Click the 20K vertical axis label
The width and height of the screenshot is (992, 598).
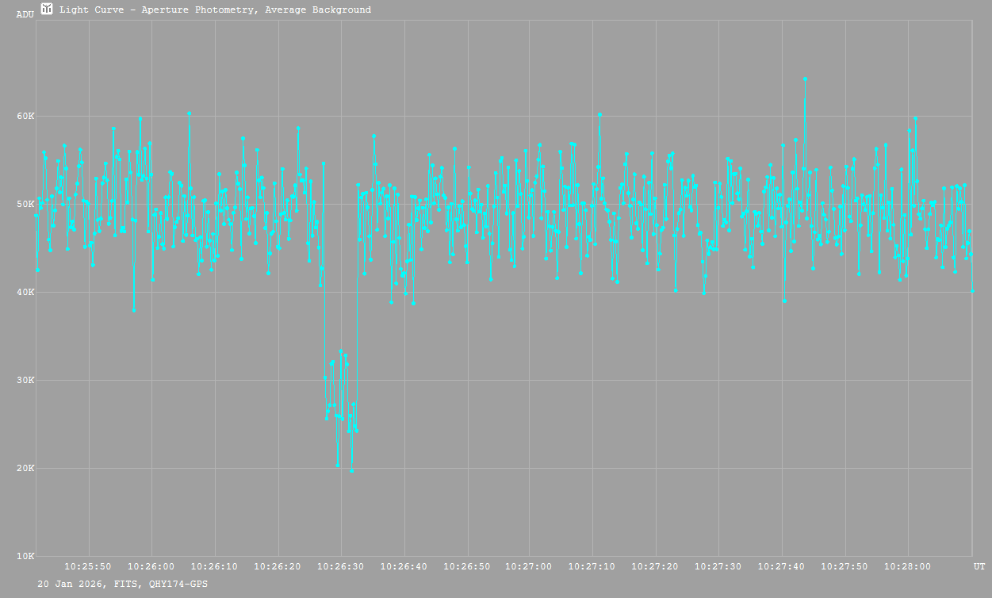pos(26,469)
